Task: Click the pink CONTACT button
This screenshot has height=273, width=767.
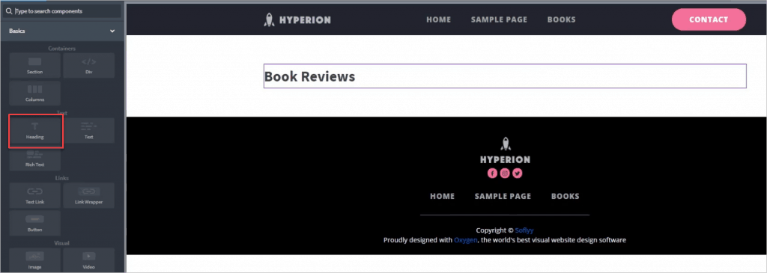Action: 709,19
